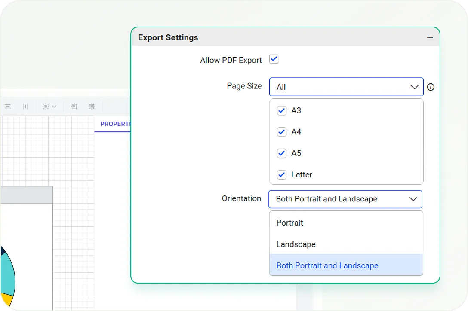Click the bring to front icon
This screenshot has height=311, width=468.
pos(74,107)
